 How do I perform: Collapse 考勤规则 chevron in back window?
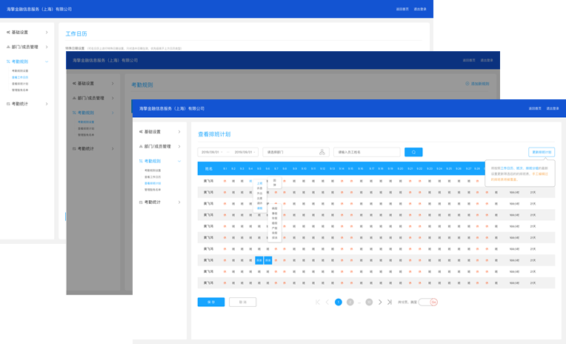47,62
